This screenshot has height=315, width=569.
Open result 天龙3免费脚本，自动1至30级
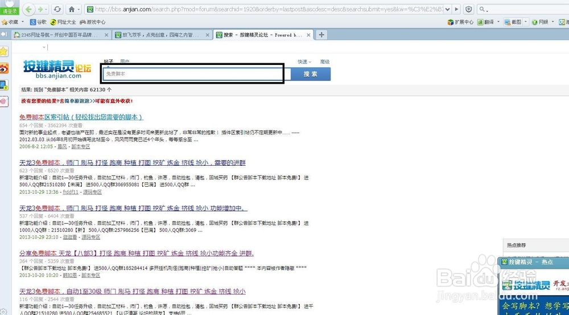tap(133, 292)
